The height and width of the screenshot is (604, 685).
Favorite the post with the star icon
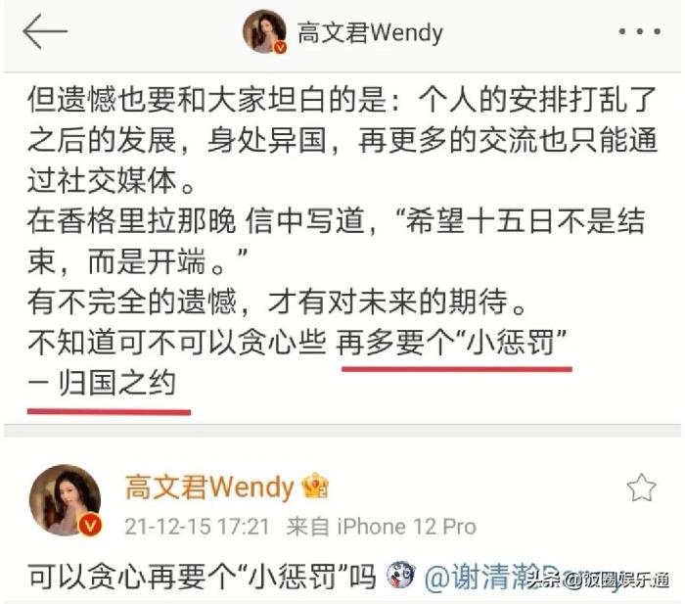[x=641, y=488]
